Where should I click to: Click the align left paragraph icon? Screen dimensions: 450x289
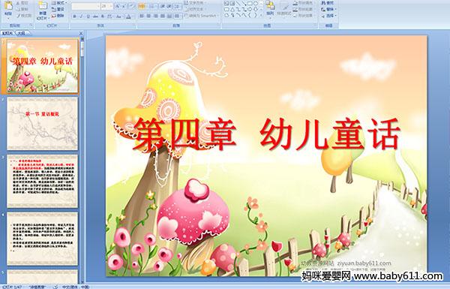[x=142, y=16]
